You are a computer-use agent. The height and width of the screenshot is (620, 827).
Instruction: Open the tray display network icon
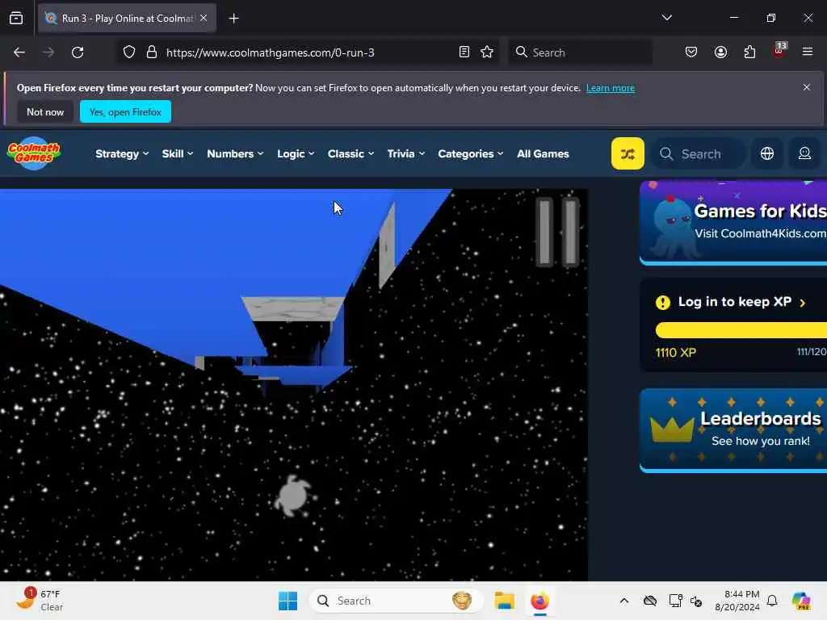coord(675,601)
